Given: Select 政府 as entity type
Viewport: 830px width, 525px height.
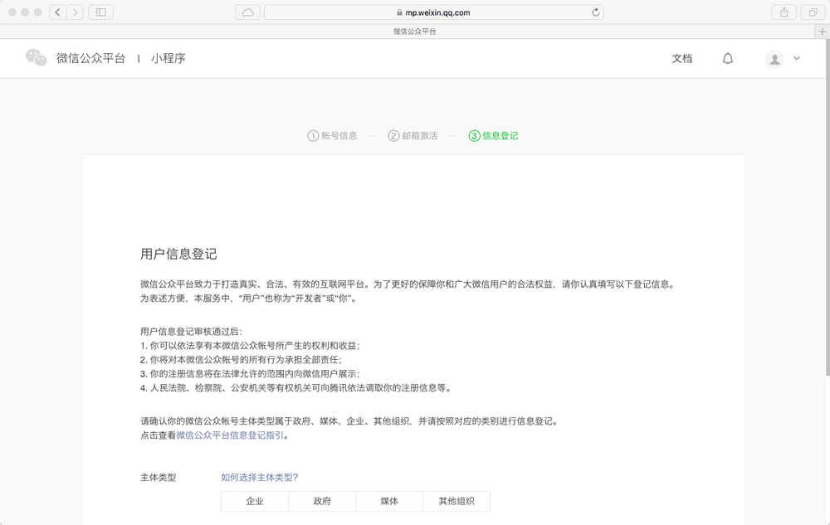Looking at the screenshot, I should (x=322, y=501).
